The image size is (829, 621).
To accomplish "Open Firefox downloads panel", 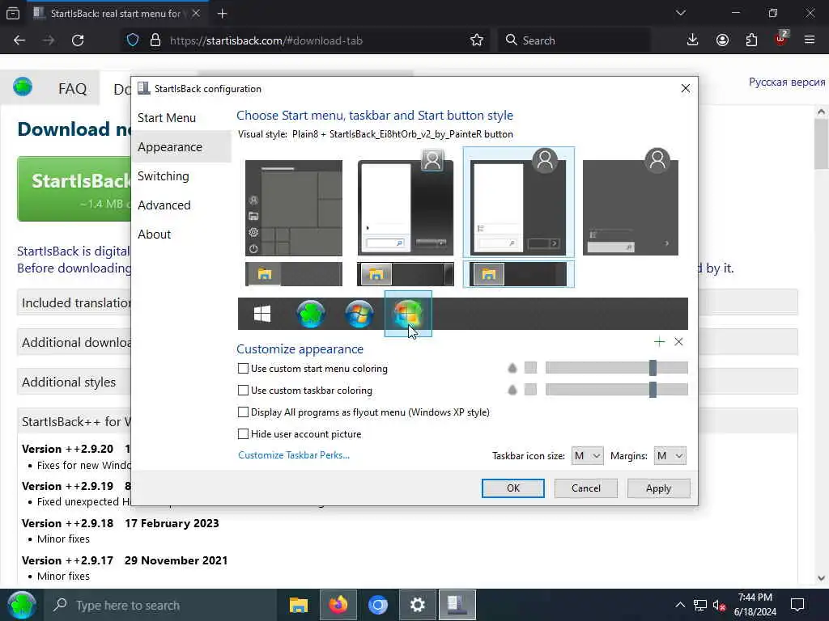I will [693, 40].
